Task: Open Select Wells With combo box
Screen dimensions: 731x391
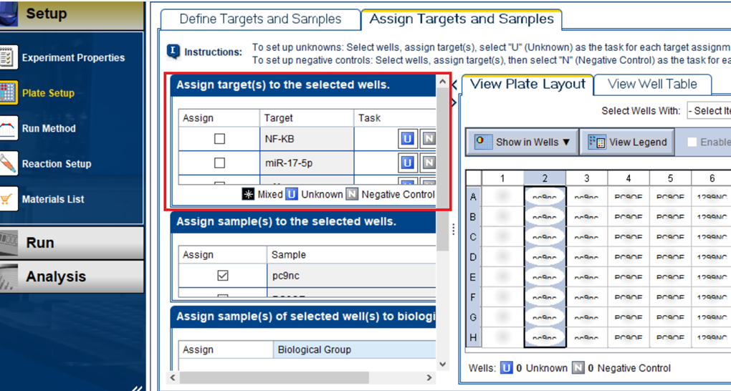Action: [x=709, y=111]
